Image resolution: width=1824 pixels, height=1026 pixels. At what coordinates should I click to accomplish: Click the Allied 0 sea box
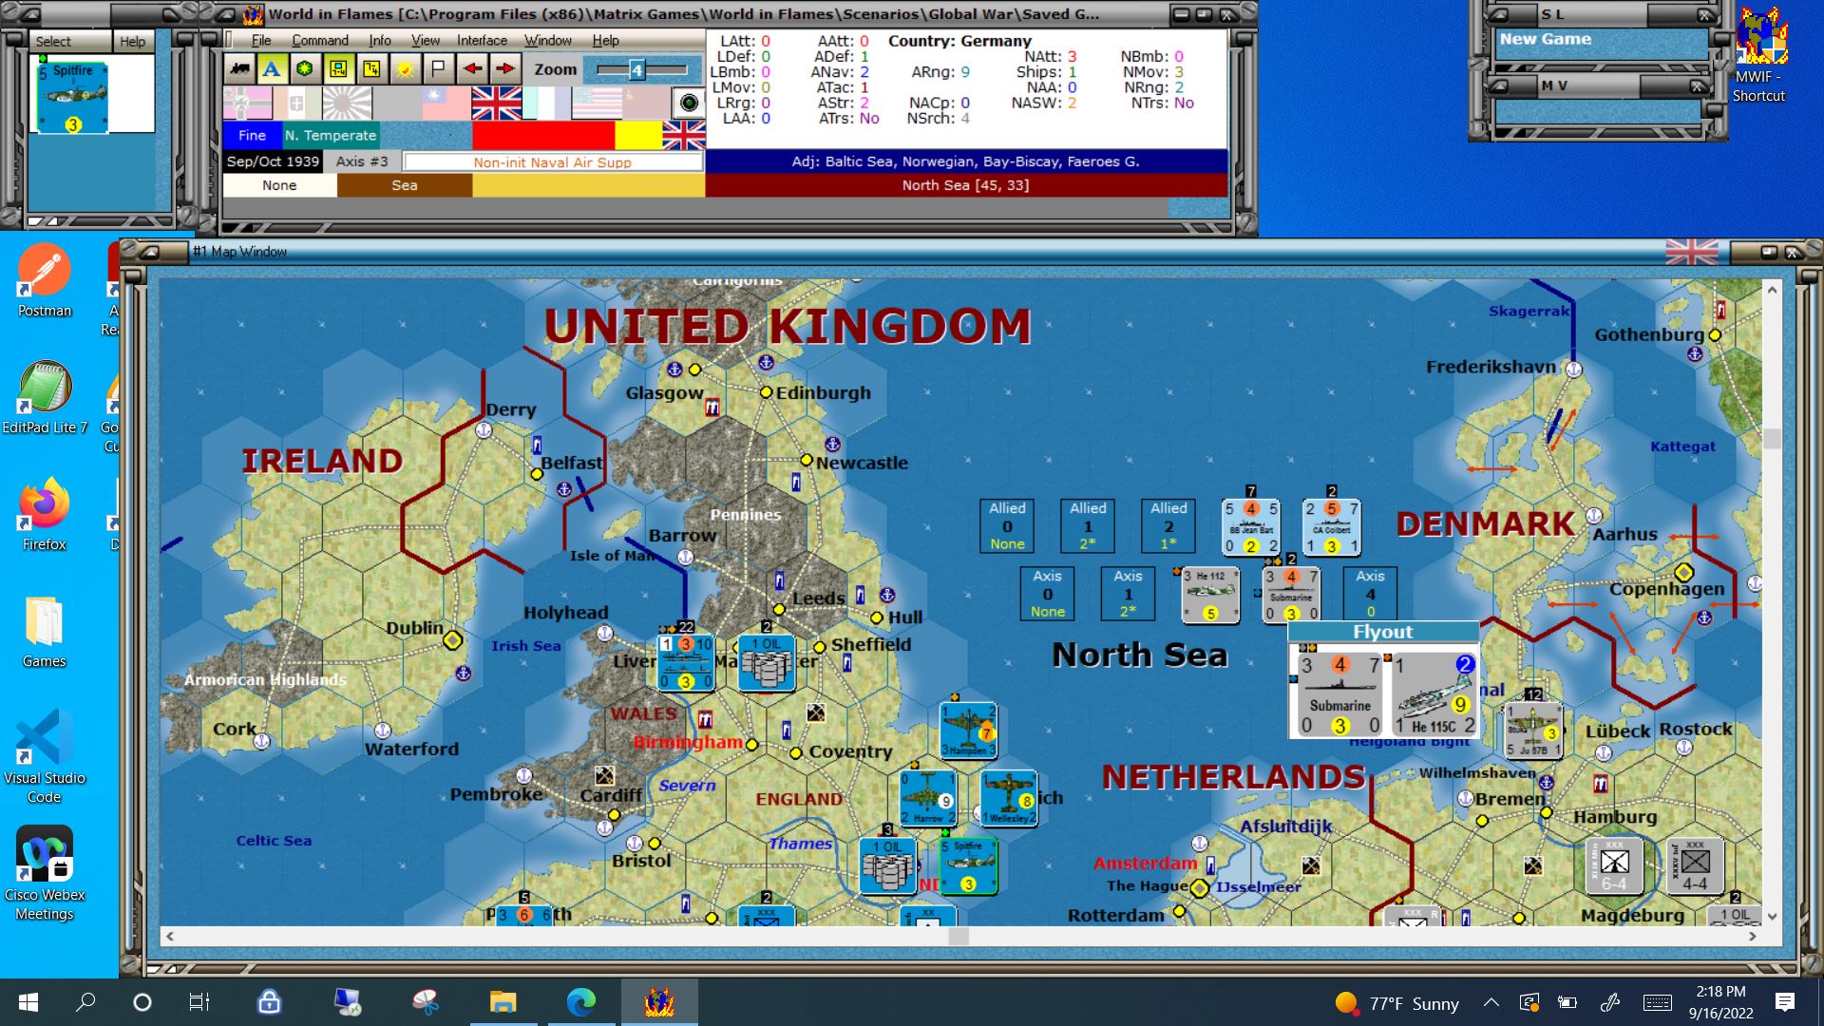(x=1007, y=525)
